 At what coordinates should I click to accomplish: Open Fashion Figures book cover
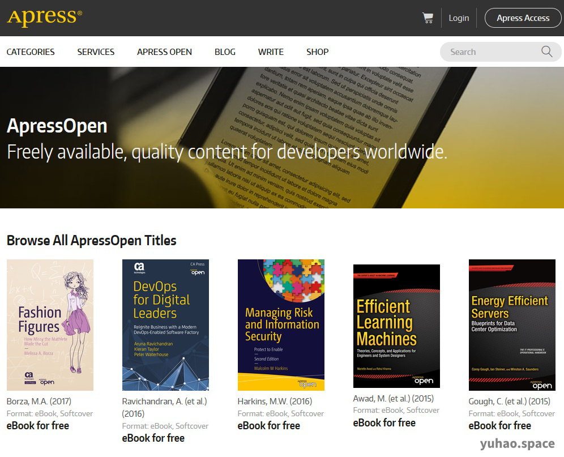50,325
